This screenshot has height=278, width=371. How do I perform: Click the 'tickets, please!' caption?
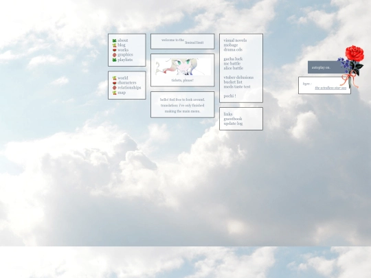click(183, 80)
